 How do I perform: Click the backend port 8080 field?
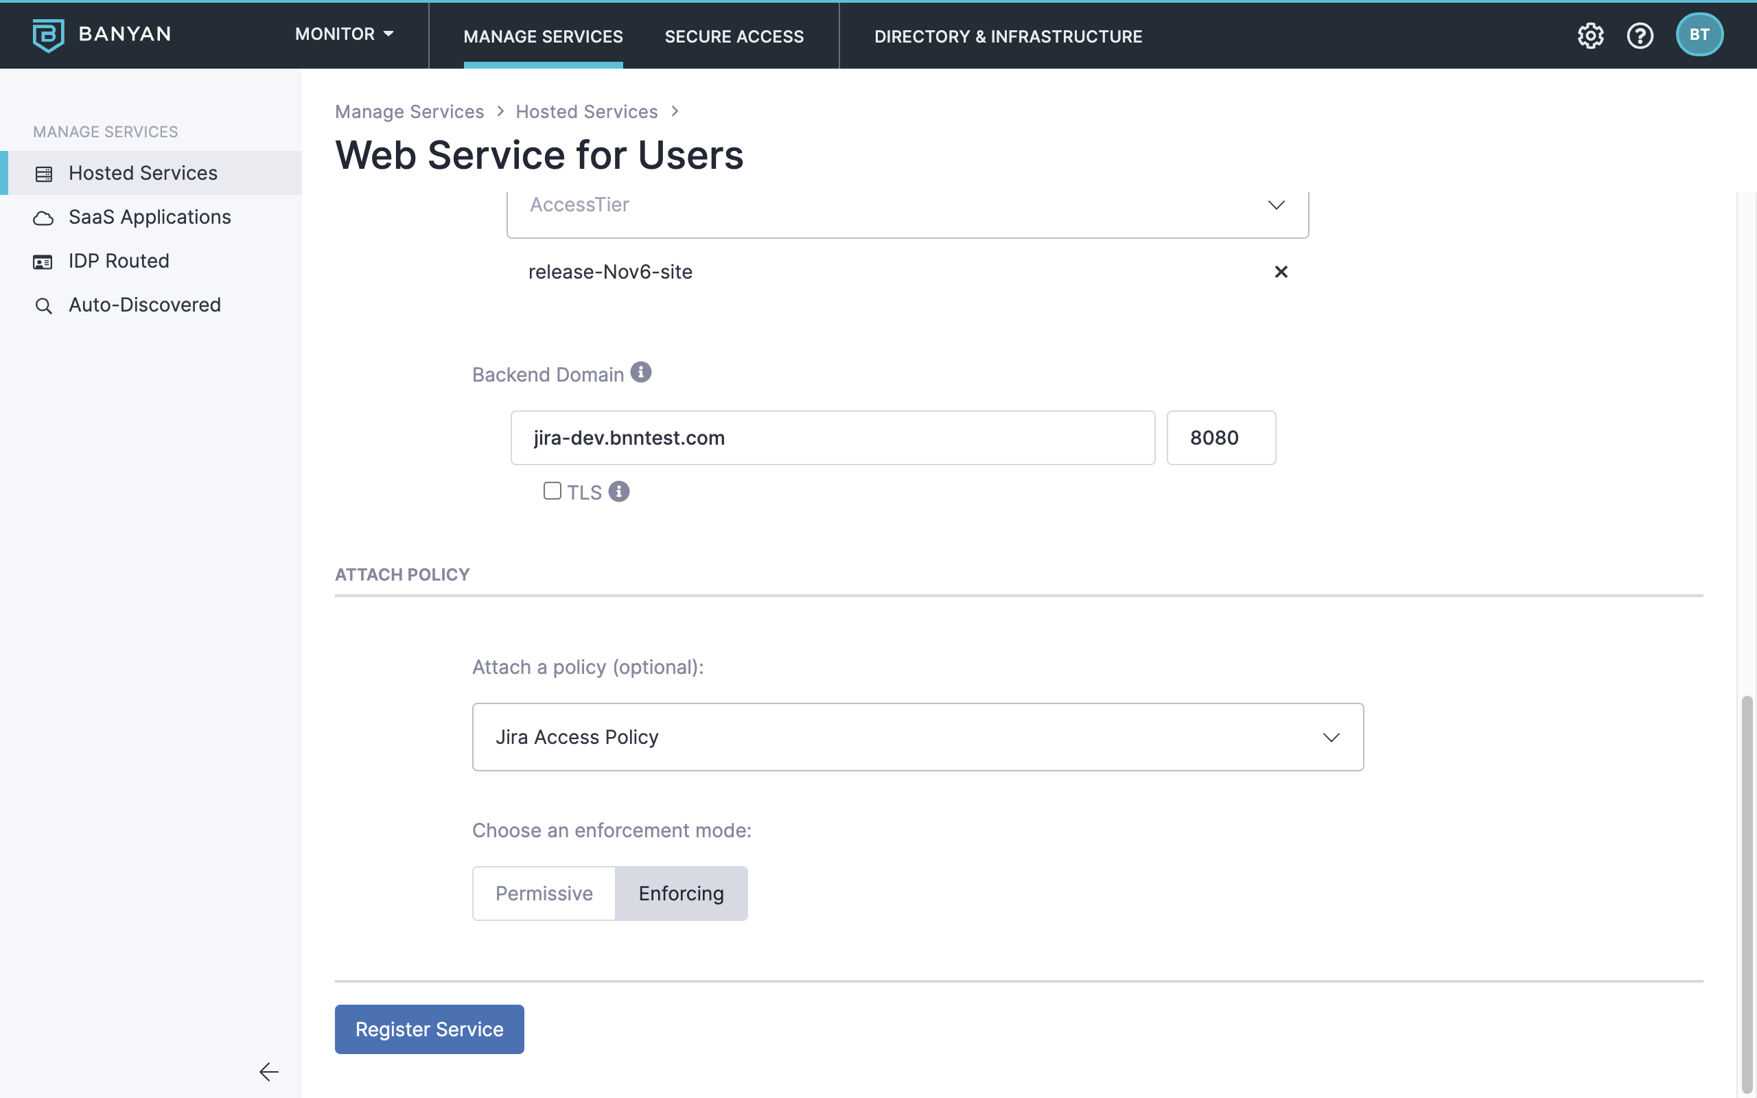(1220, 438)
